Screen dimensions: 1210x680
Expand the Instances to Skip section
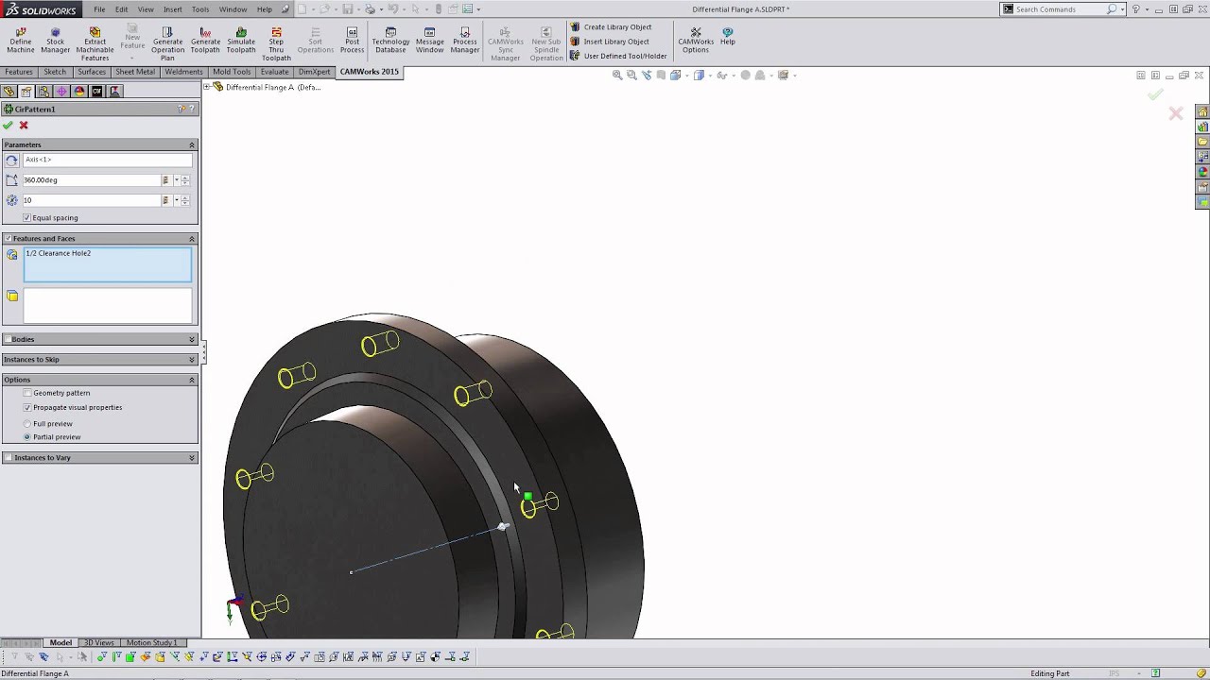[192, 360]
